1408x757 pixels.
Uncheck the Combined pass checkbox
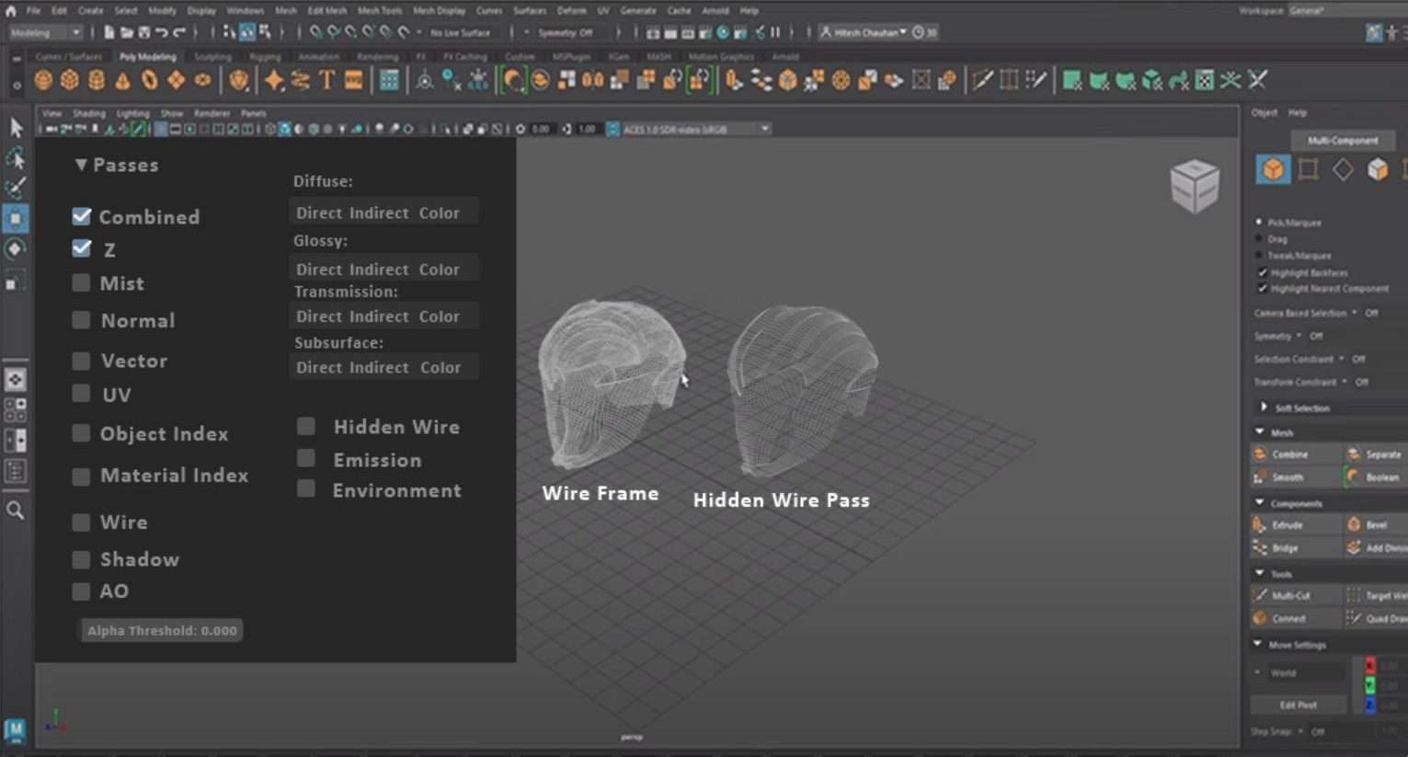82,216
